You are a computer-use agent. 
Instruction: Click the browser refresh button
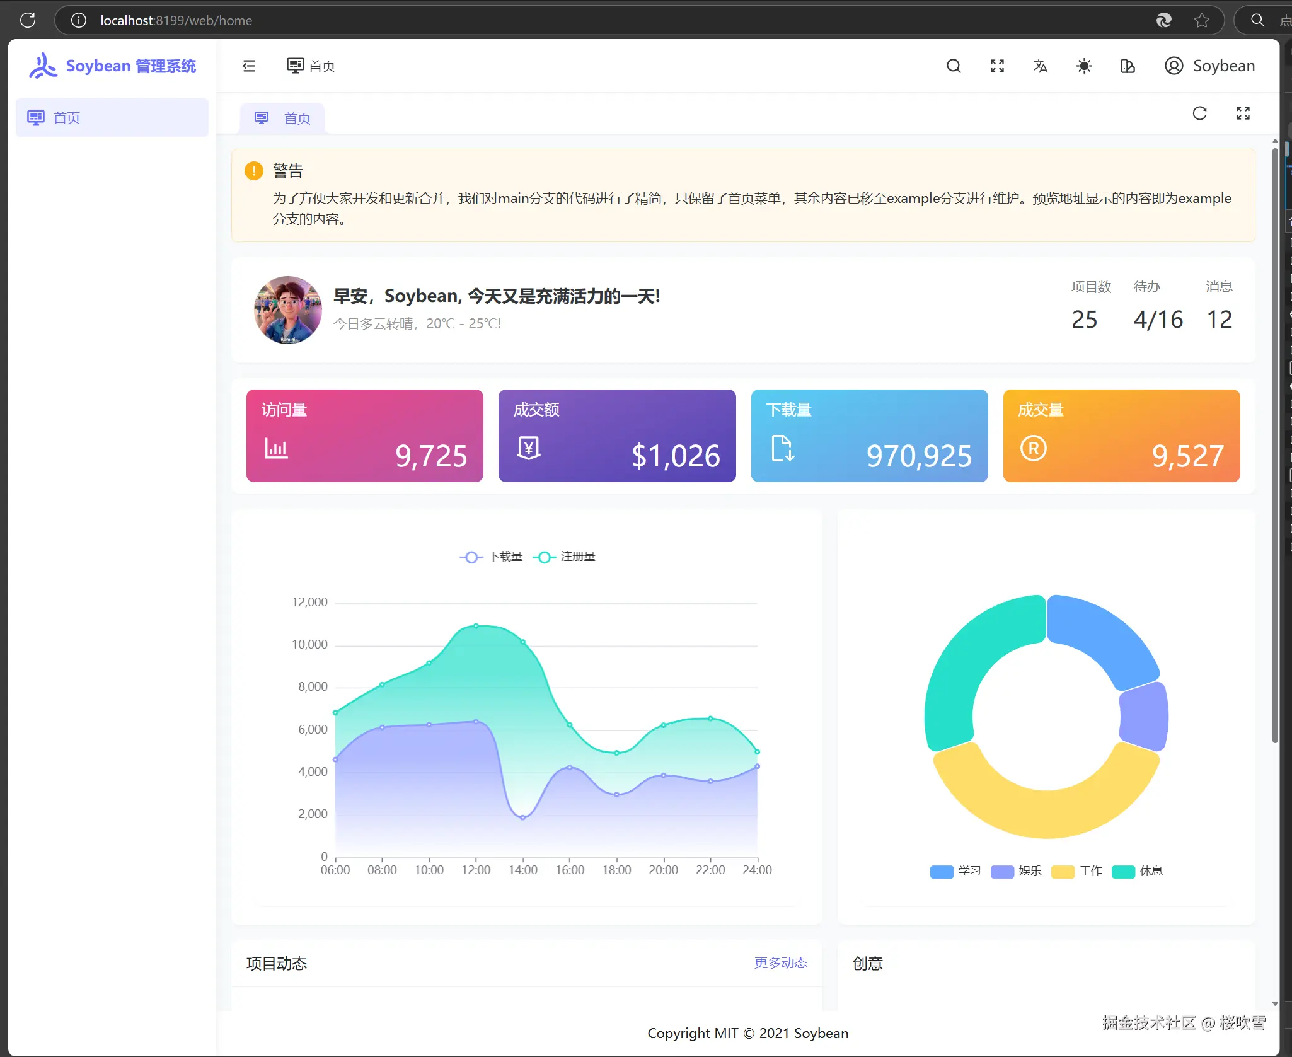pos(28,20)
